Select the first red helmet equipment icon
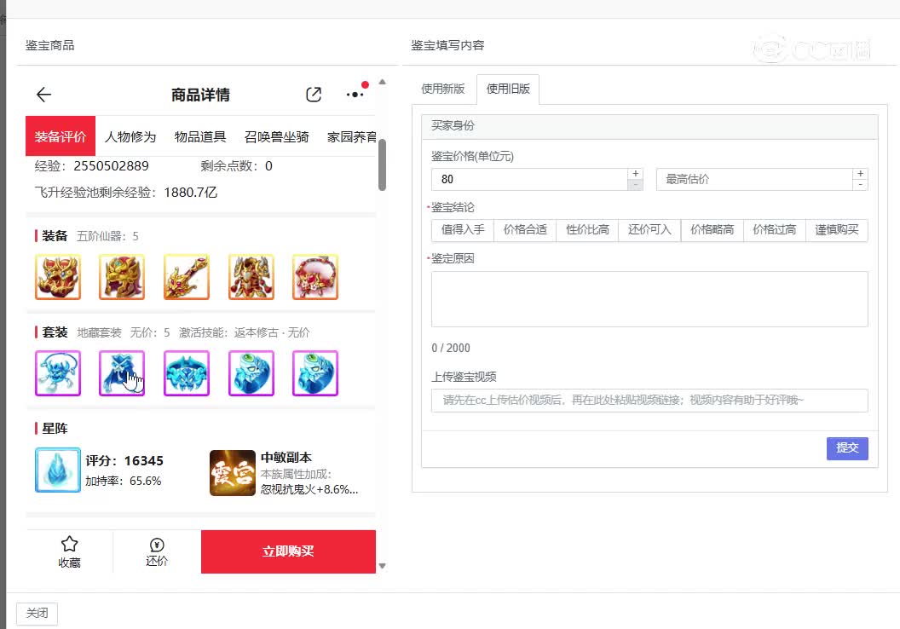Image resolution: width=900 pixels, height=629 pixels. [x=58, y=277]
